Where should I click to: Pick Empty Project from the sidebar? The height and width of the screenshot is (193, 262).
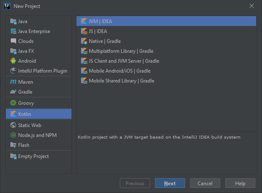[x=33, y=156]
